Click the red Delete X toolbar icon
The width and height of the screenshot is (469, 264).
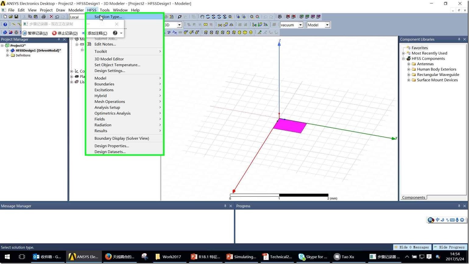[51, 17]
